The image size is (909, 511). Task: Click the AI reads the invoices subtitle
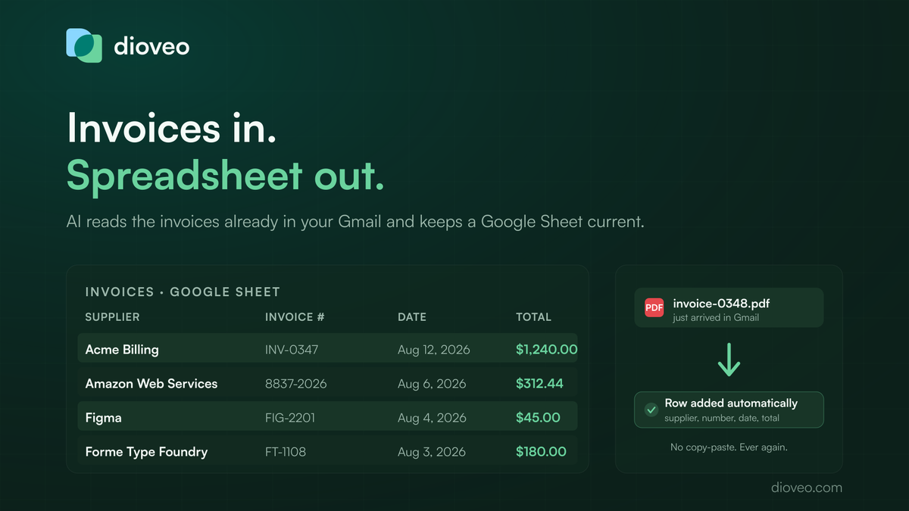click(x=355, y=223)
